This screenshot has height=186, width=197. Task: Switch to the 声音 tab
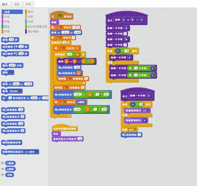(28, 4)
